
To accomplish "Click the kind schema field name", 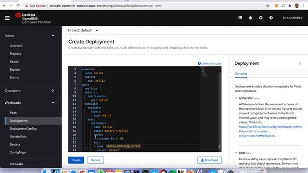I will [242, 153].
